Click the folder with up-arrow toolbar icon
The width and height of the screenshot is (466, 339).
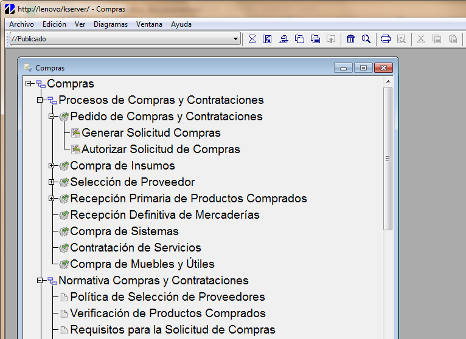(331, 39)
